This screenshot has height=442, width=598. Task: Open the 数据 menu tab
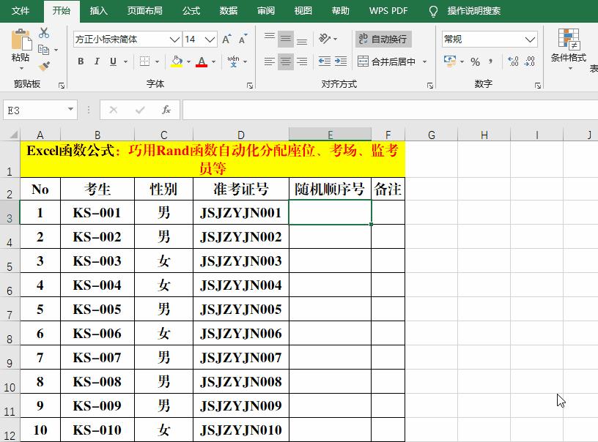(x=228, y=10)
